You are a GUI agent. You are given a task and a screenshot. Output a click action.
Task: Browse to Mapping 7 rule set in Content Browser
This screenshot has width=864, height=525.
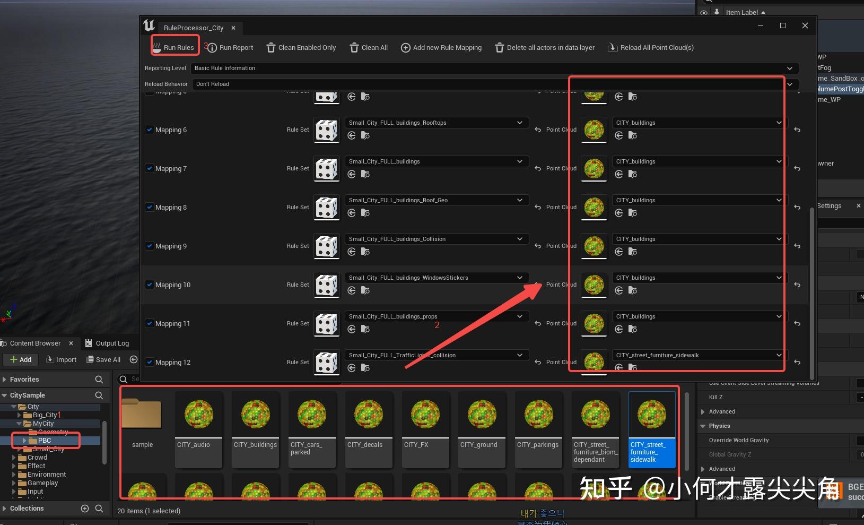coord(365,174)
